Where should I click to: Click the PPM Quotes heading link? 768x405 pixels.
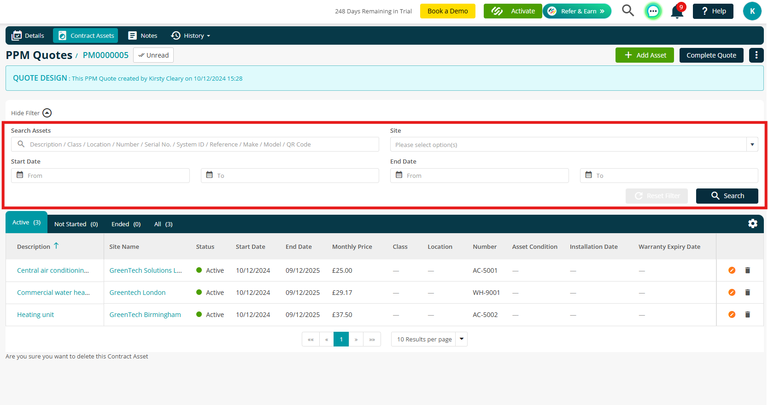tap(39, 55)
